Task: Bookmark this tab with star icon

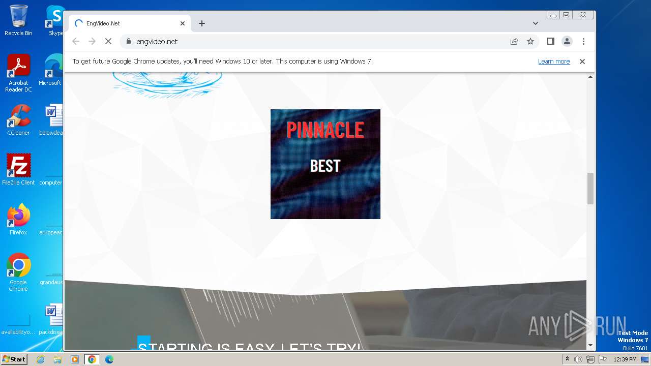Action: click(530, 42)
